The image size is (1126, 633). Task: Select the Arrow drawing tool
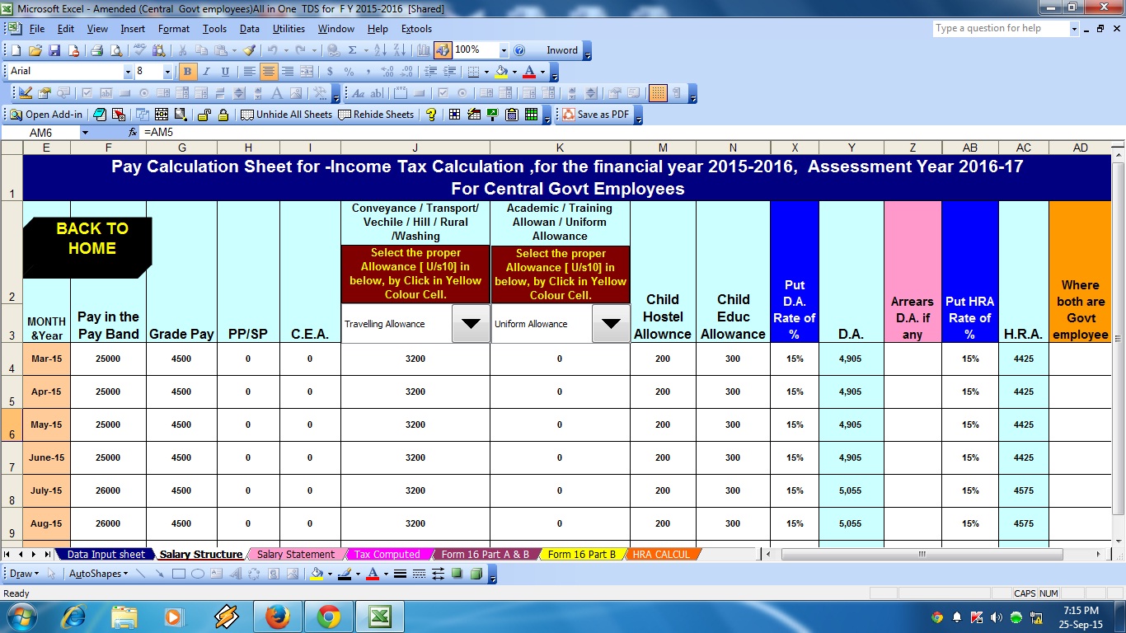(x=159, y=574)
